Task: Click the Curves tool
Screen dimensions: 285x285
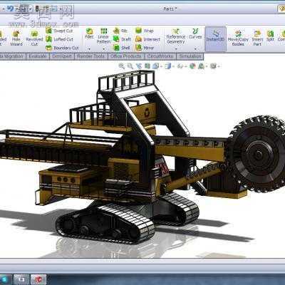Action: [195, 33]
